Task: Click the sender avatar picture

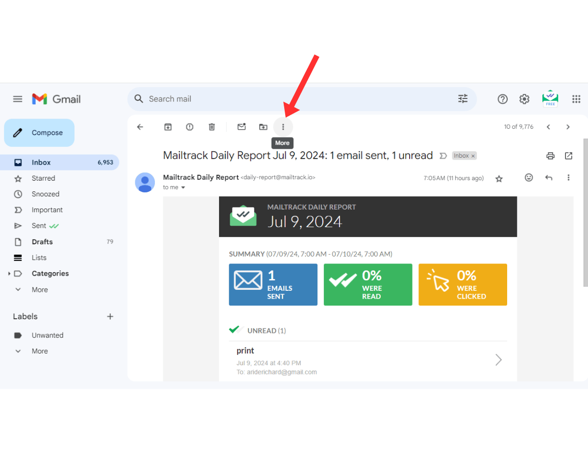Action: click(145, 182)
